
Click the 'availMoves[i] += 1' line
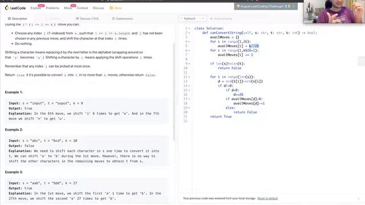coord(236,55)
